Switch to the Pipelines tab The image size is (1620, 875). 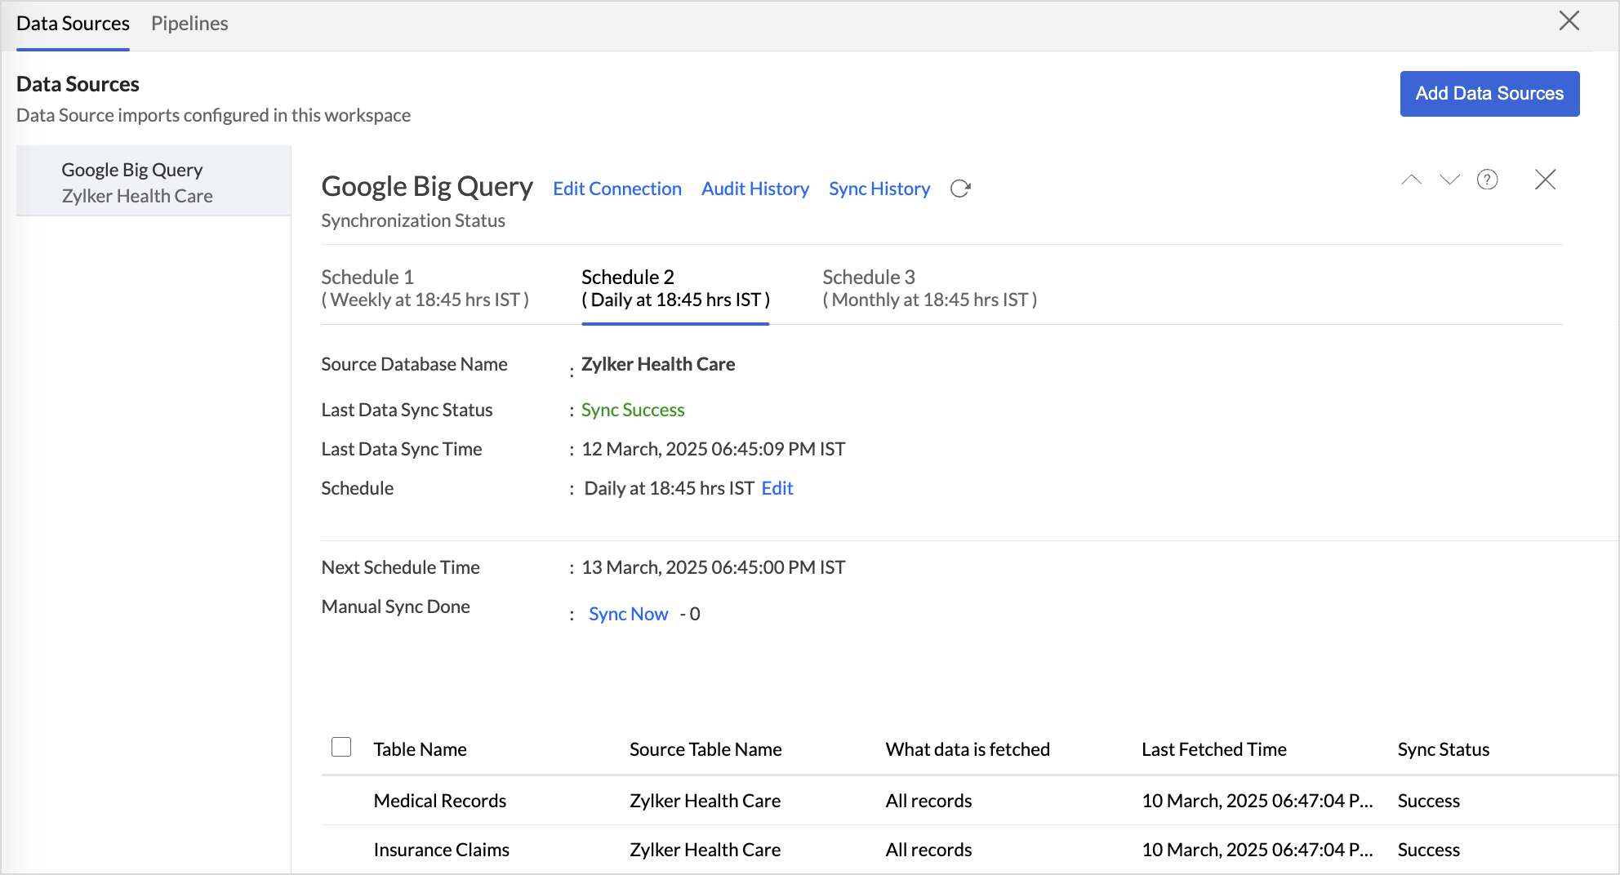coord(189,24)
